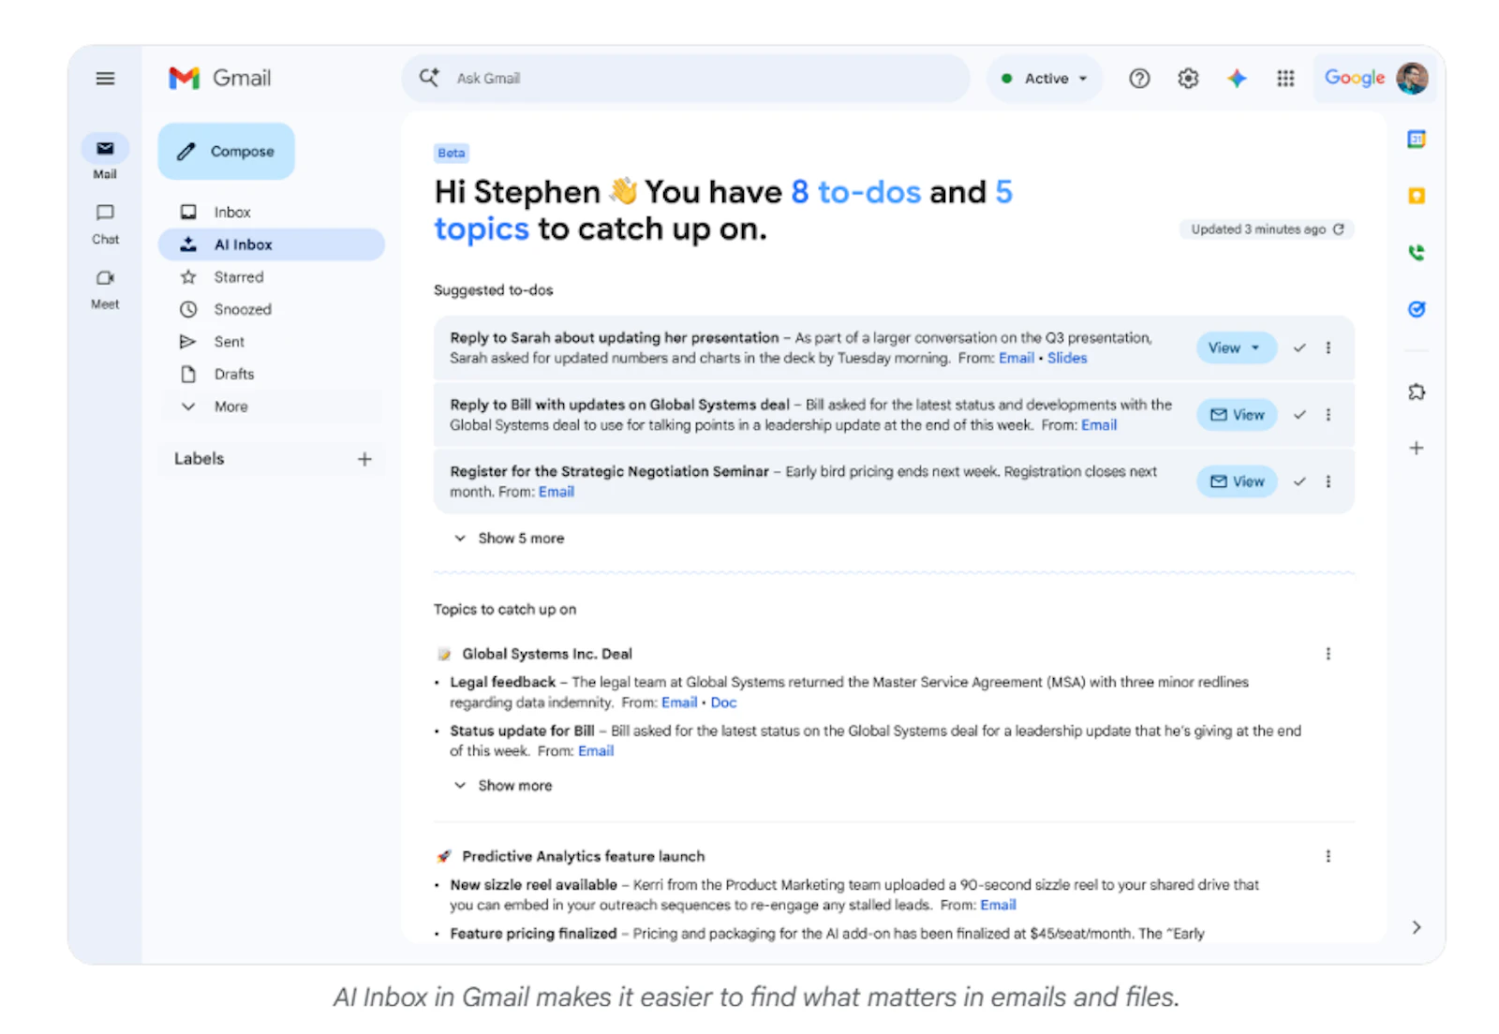This screenshot has height=1034, width=1499.
Task: Switch to Chat in the left rail
Action: (x=105, y=222)
